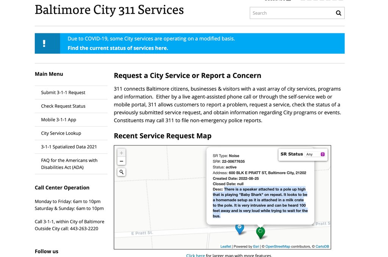Open the map's magnifier search tool
388x257 pixels.
[121, 172]
